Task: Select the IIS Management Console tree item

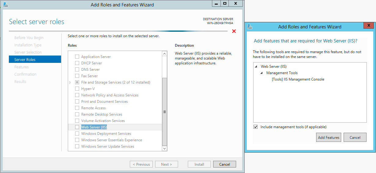Action: (x=298, y=79)
